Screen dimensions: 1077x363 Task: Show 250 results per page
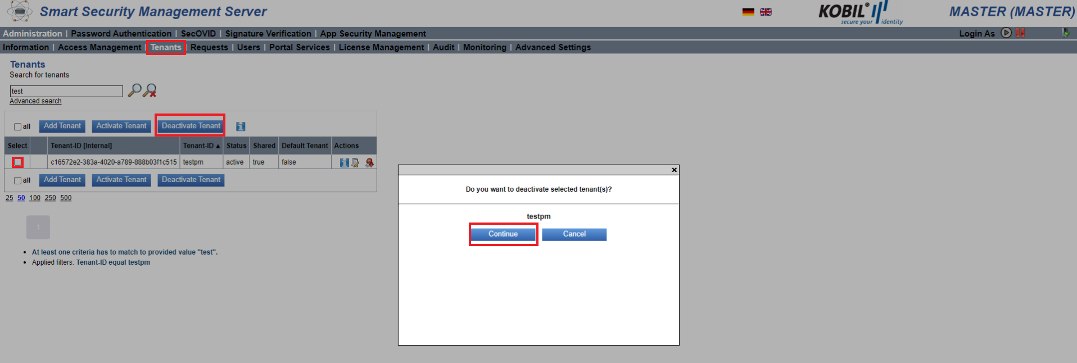point(51,198)
